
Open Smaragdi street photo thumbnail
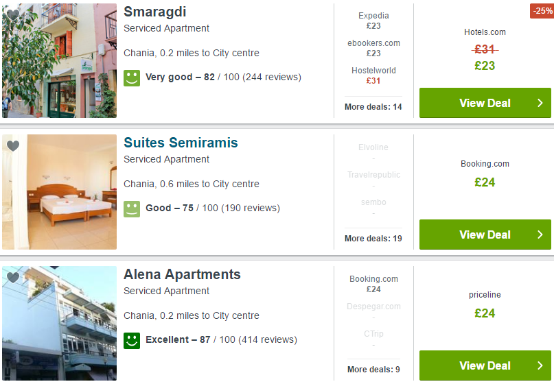(x=59, y=60)
